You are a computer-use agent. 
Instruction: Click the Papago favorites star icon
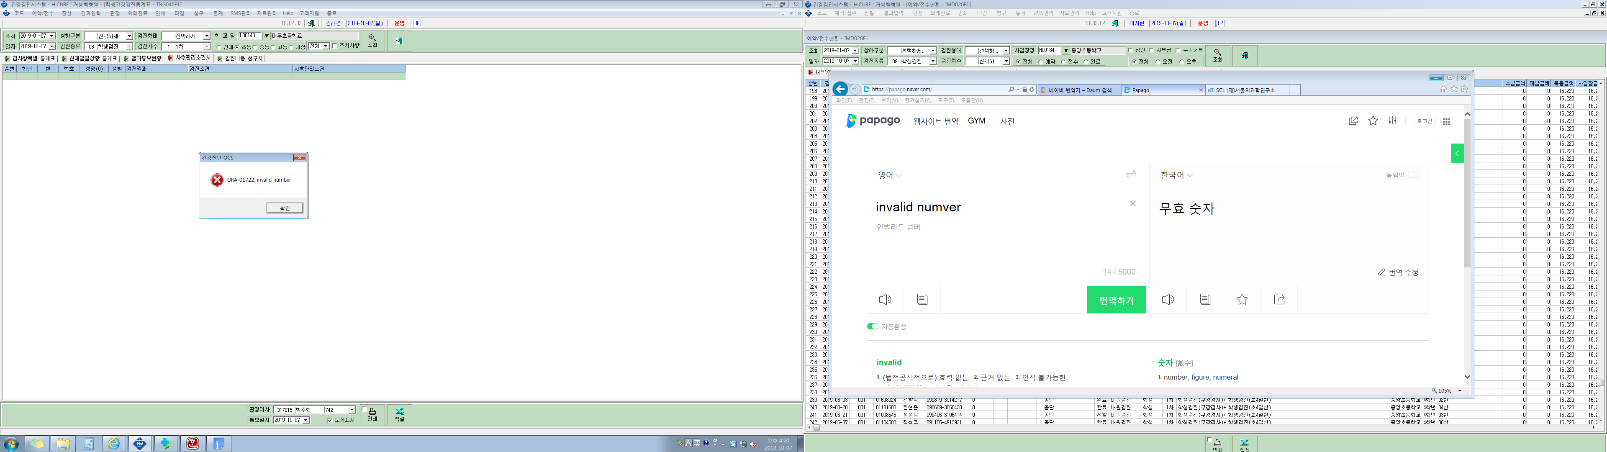(x=1373, y=121)
